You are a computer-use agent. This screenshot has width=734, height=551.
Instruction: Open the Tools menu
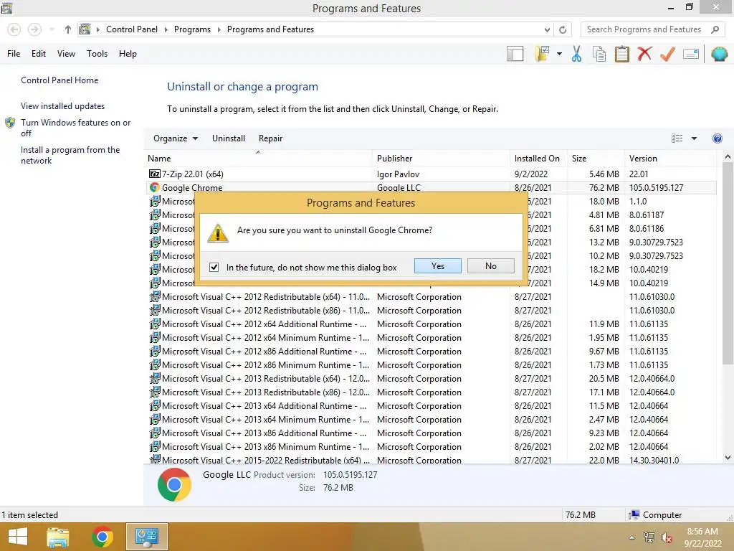[x=97, y=54]
